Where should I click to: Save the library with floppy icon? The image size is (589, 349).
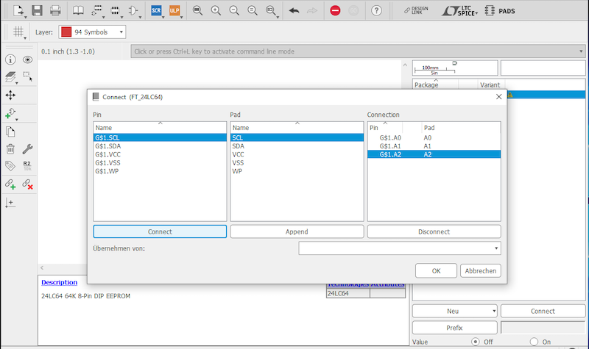tap(37, 10)
